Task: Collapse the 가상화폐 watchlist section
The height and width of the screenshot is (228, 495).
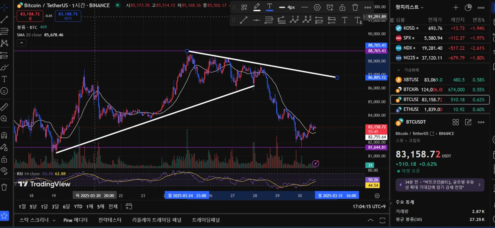Action: tap(399, 70)
